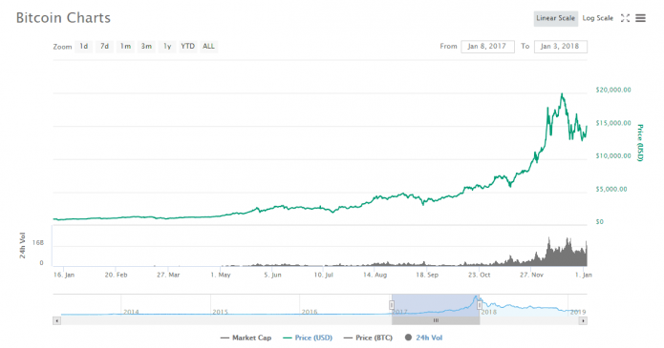Click the 23. Oct date label

tap(479, 275)
